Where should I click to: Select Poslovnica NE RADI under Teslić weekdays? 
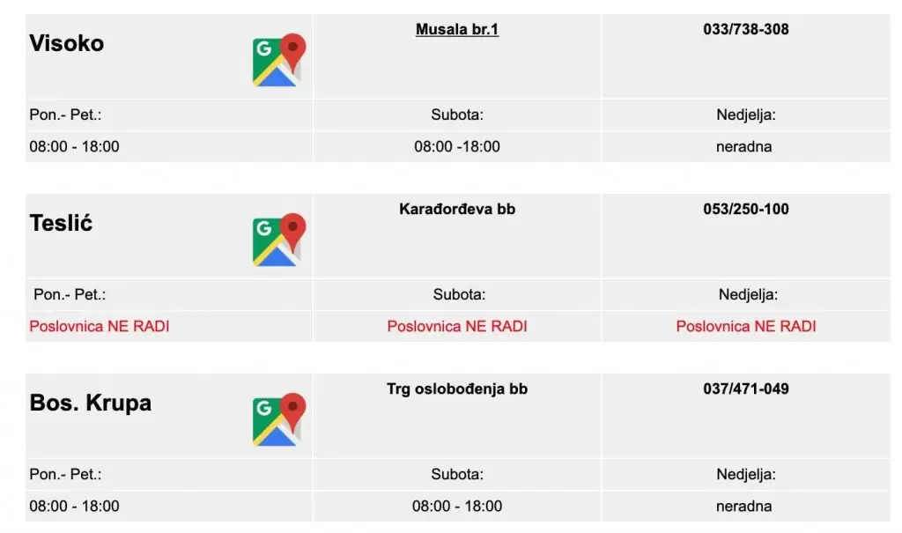click(99, 326)
